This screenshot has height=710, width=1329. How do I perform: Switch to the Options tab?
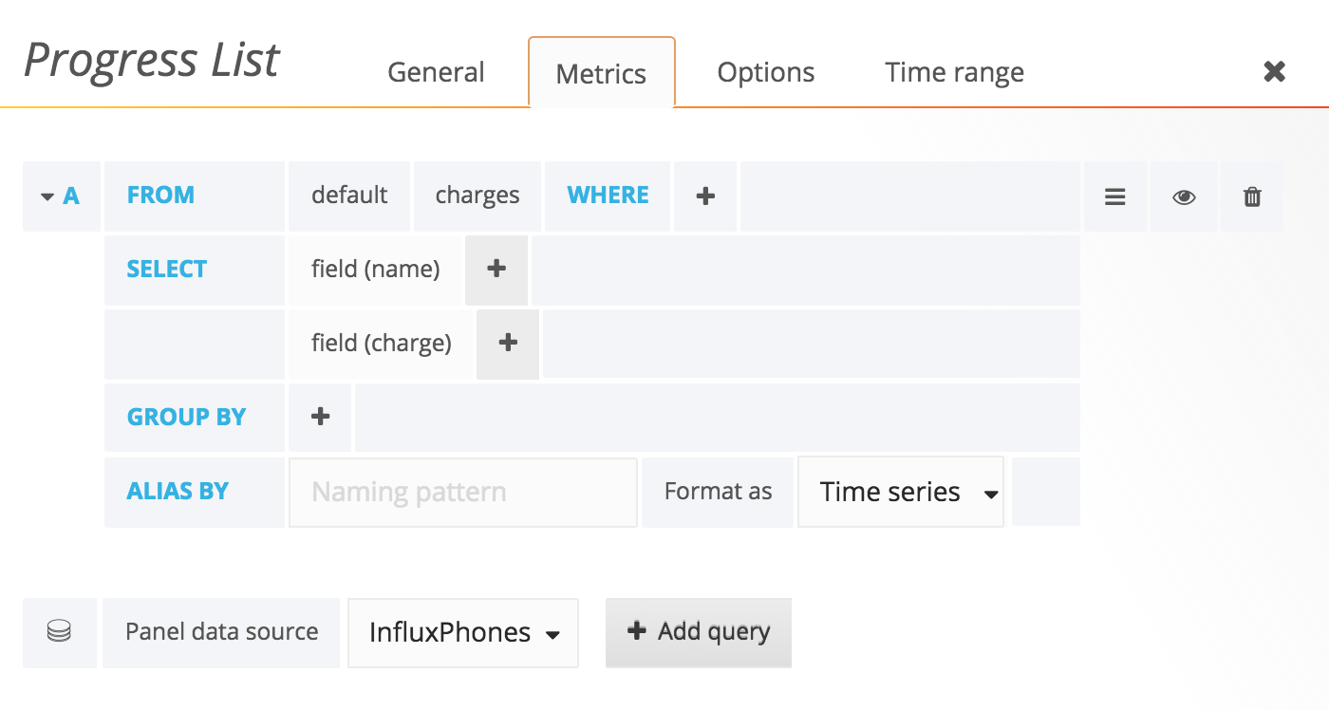tap(765, 72)
